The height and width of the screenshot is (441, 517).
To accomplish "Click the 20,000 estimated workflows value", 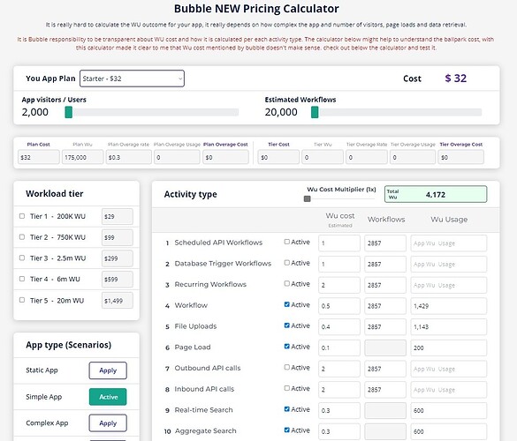I will click(281, 112).
